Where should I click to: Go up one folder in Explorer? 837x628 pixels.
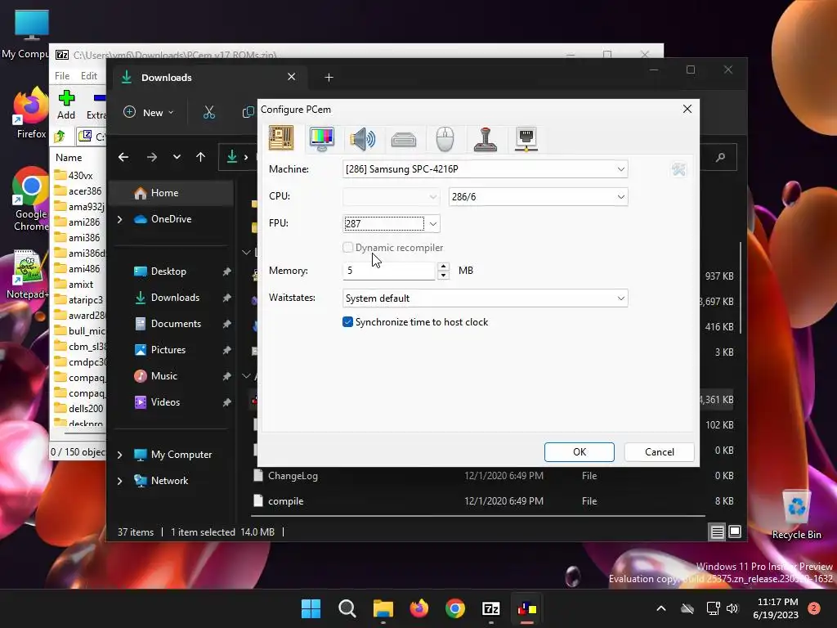201,157
